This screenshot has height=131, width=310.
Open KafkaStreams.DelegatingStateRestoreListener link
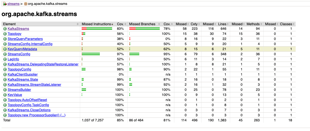click(43, 64)
